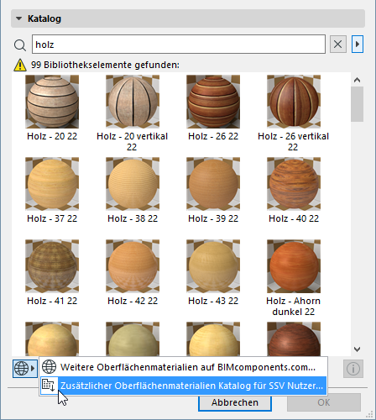
Task: Click the 'Holz - 41 22' label
Action: (x=52, y=301)
